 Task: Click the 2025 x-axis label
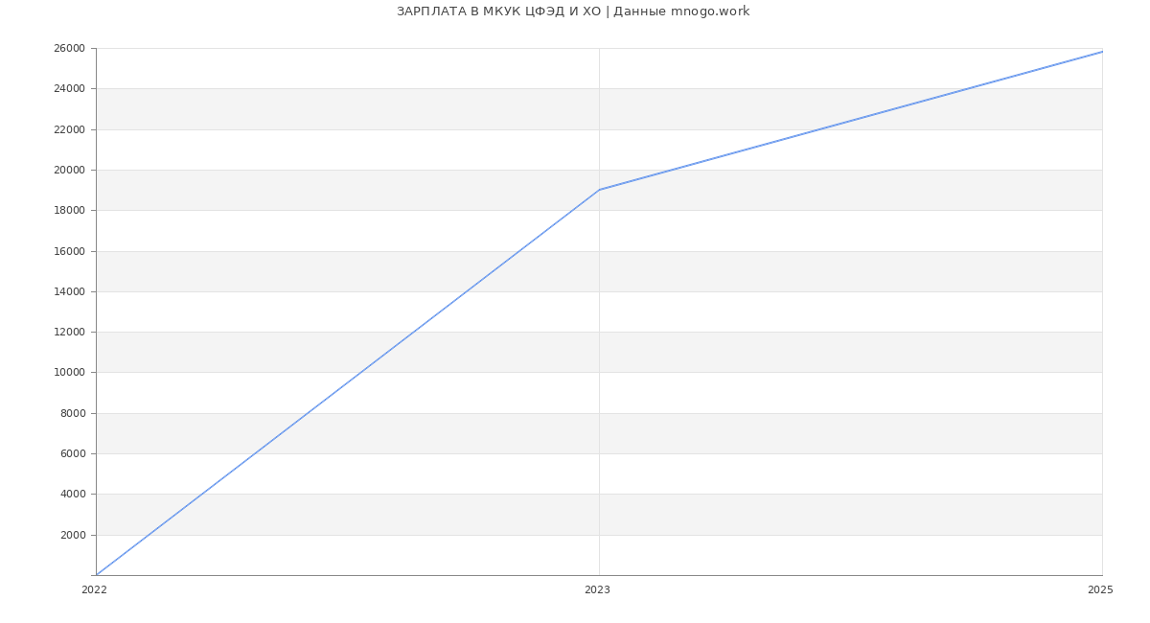tap(1099, 590)
